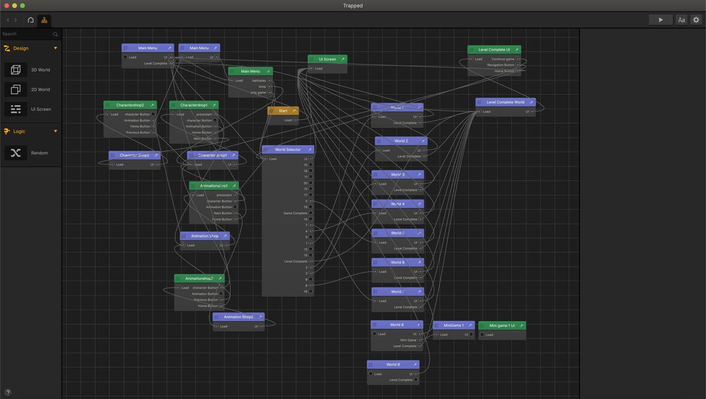Click pin icon on Animation Shop2 node
Viewport: 706px width, 399px height.
(x=260, y=317)
